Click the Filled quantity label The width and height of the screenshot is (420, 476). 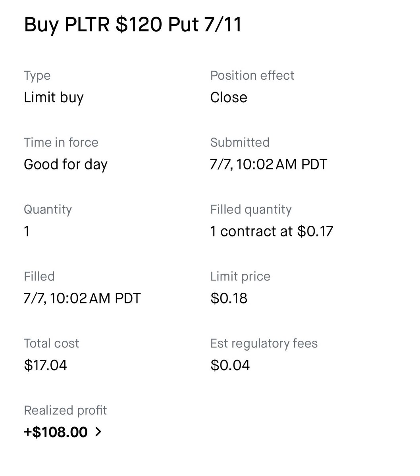(251, 209)
